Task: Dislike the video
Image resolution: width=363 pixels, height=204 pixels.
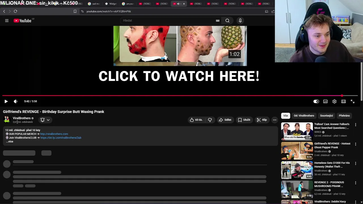Action: 210,120
